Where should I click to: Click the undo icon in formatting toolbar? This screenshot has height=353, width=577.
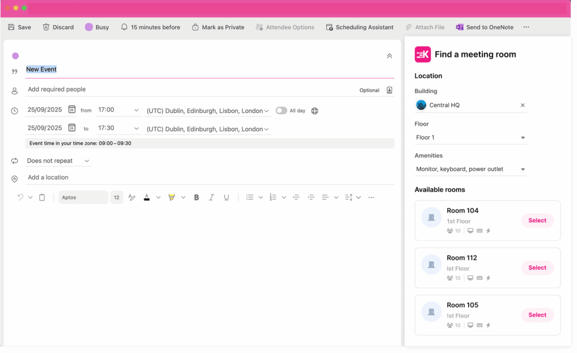[20, 197]
